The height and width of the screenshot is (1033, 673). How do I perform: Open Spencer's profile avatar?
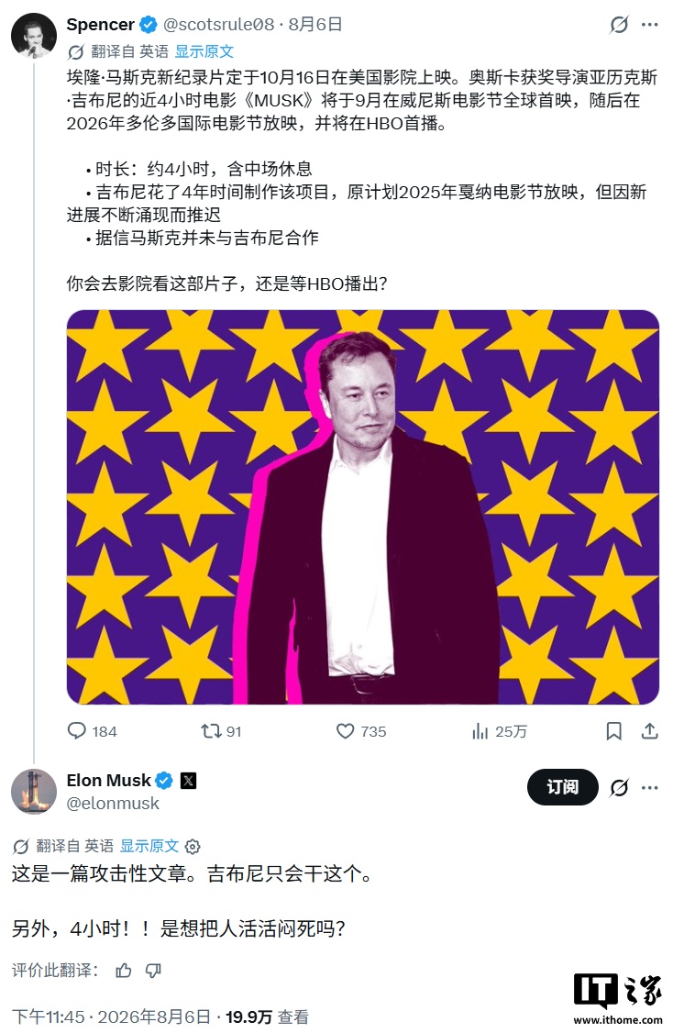(34, 35)
